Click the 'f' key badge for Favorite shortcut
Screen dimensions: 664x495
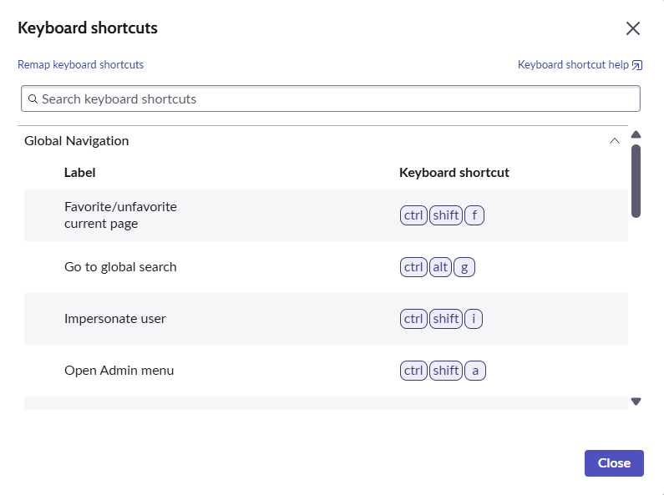[474, 215]
